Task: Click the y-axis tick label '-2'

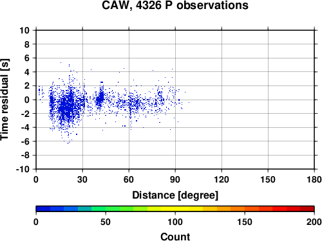Action: 25,114
